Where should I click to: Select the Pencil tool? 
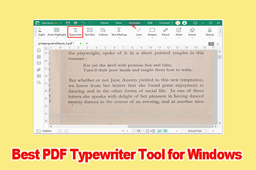[166, 32]
